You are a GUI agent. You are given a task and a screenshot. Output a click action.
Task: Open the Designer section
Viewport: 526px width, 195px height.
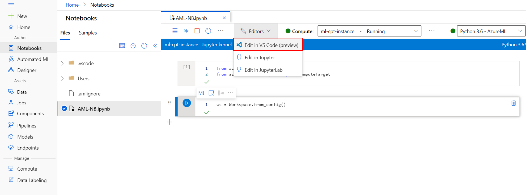[22, 70]
